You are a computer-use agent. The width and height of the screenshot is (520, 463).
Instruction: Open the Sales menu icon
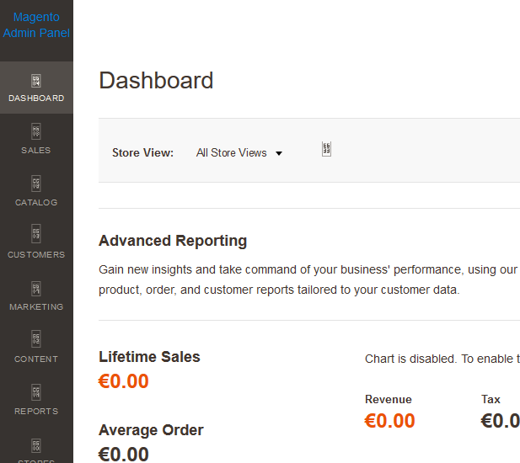[x=36, y=132]
